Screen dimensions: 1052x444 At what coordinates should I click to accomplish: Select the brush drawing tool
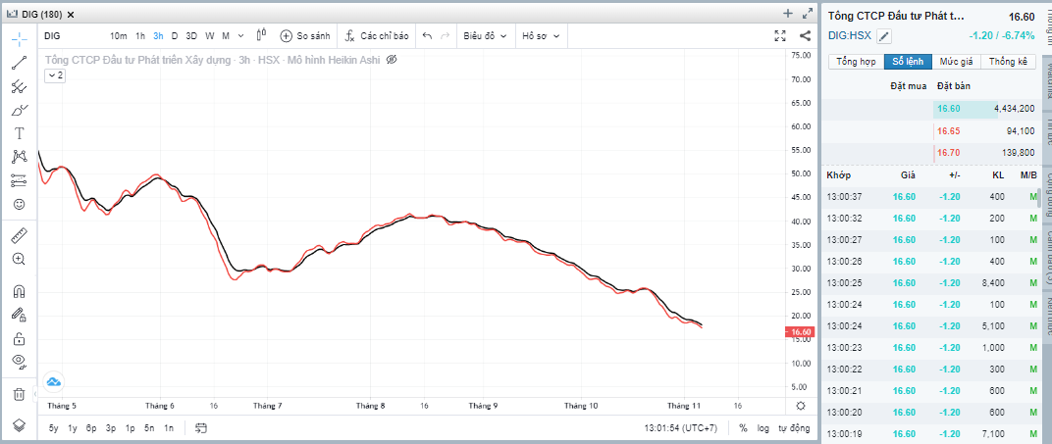20,110
